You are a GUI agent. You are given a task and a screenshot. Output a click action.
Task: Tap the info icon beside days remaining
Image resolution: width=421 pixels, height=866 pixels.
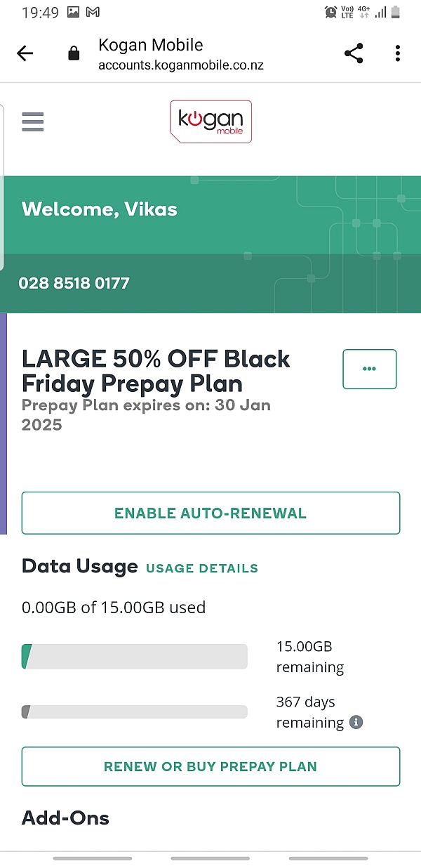coord(356,722)
